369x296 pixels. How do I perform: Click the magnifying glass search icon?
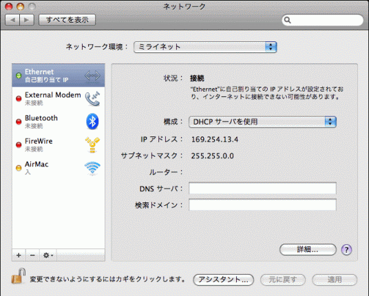point(287,20)
